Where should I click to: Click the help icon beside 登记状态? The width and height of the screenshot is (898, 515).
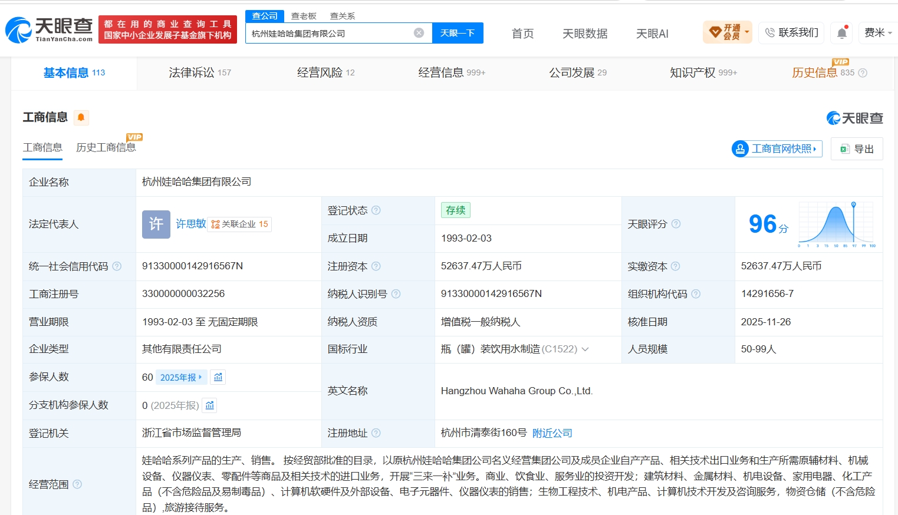point(376,210)
